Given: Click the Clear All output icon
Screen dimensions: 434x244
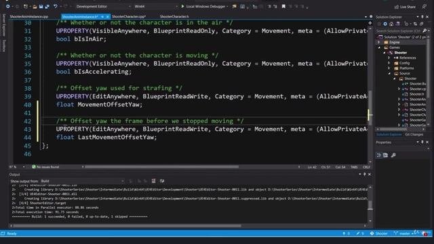Looking at the screenshot, I should (x=154, y=181).
